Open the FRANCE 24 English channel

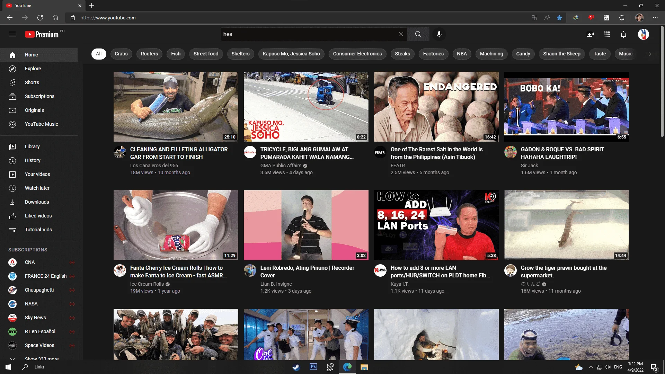tap(39, 276)
